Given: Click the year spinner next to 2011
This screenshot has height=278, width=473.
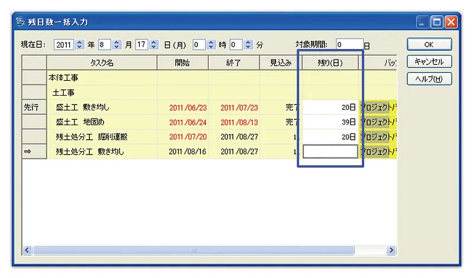Looking at the screenshot, I should click(80, 45).
